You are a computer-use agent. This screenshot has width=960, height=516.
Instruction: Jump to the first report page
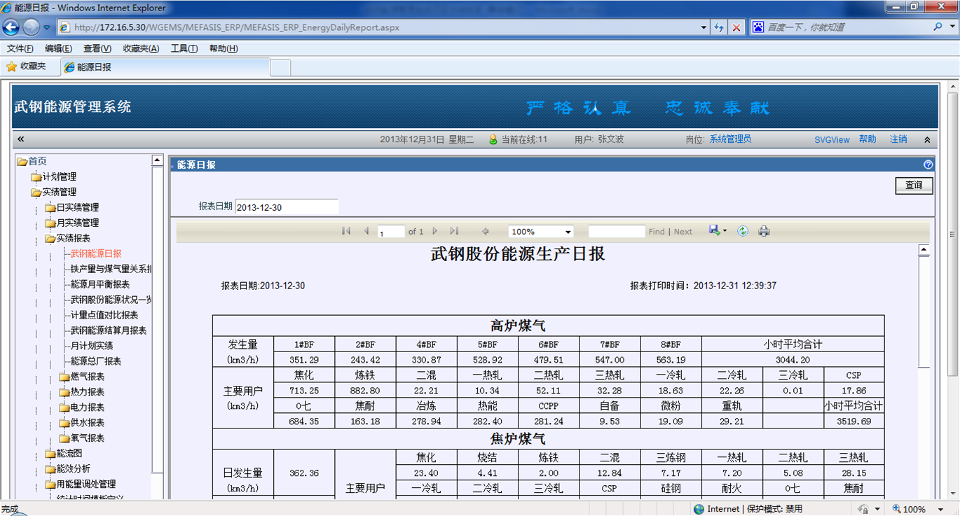346,231
